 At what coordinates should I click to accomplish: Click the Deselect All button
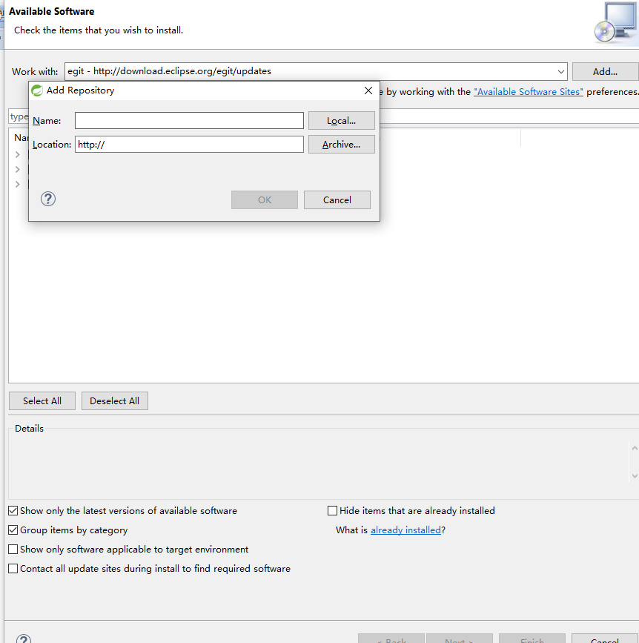pos(115,401)
